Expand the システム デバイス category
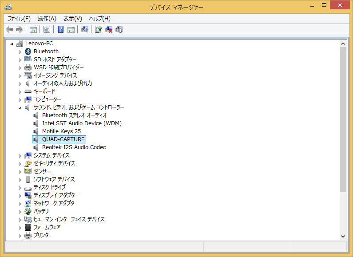The image size is (353, 257). click(x=20, y=156)
